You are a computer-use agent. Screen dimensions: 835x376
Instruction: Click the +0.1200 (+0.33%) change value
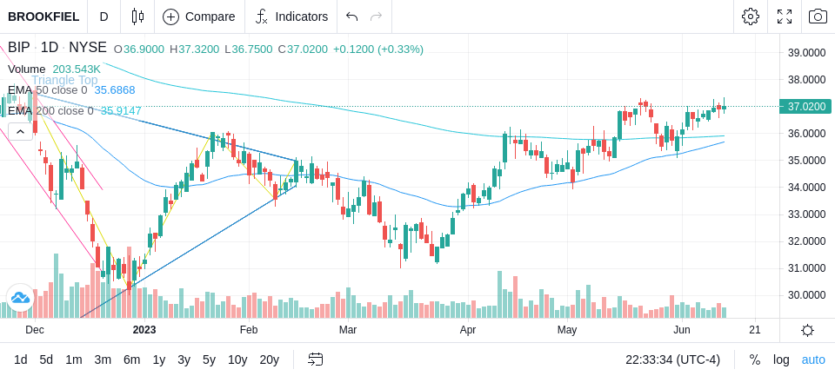point(378,49)
